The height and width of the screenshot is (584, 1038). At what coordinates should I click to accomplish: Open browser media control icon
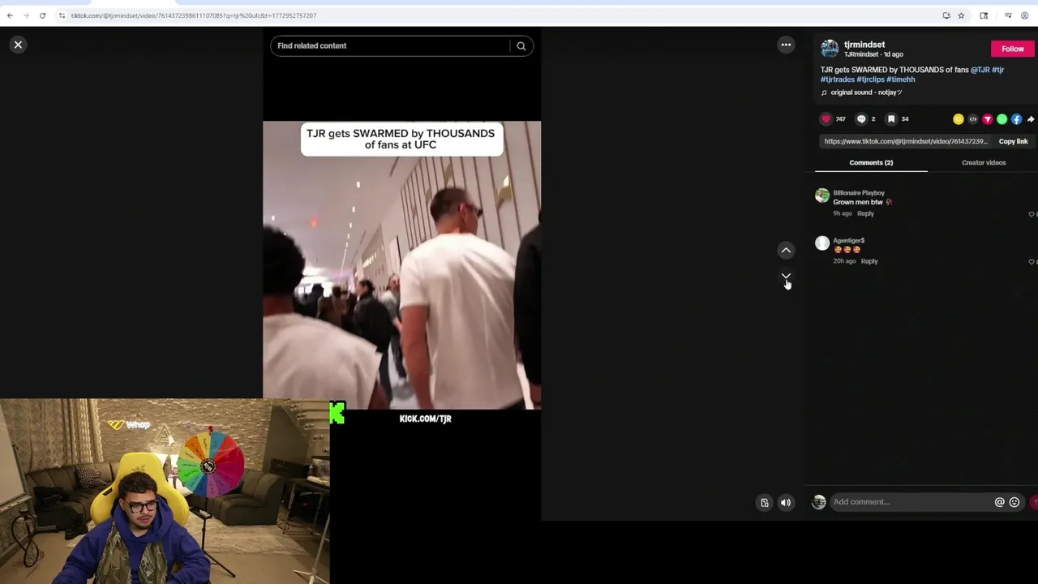click(1008, 15)
